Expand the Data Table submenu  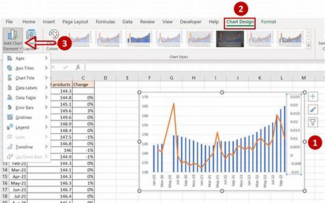pos(27,98)
